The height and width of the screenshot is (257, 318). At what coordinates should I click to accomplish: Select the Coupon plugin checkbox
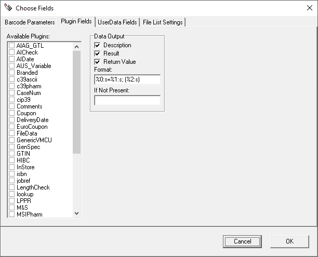[x=11, y=113]
